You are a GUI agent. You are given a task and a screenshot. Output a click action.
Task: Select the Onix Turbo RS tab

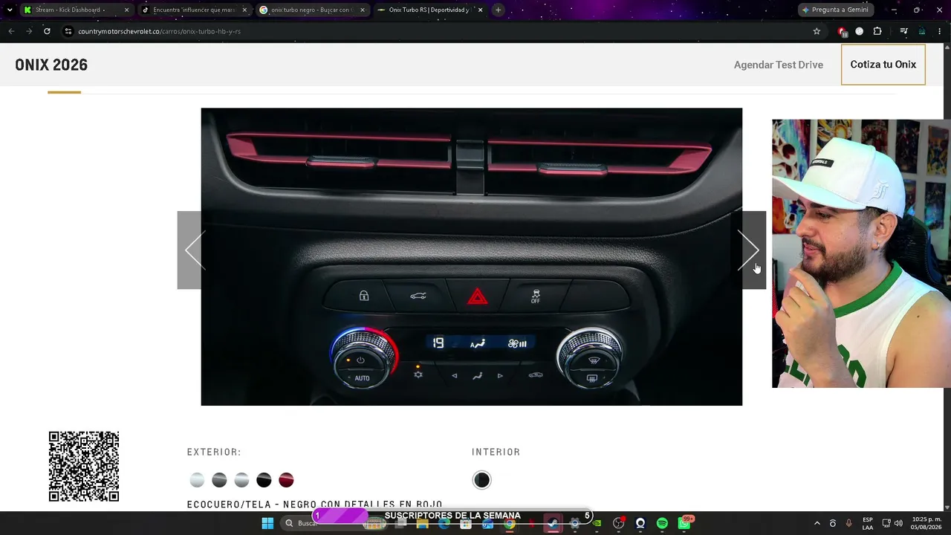429,10
